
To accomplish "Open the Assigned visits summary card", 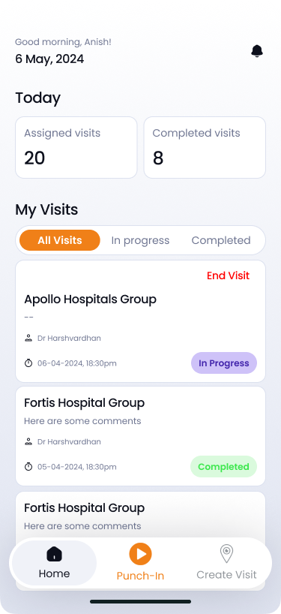I will [x=76, y=147].
